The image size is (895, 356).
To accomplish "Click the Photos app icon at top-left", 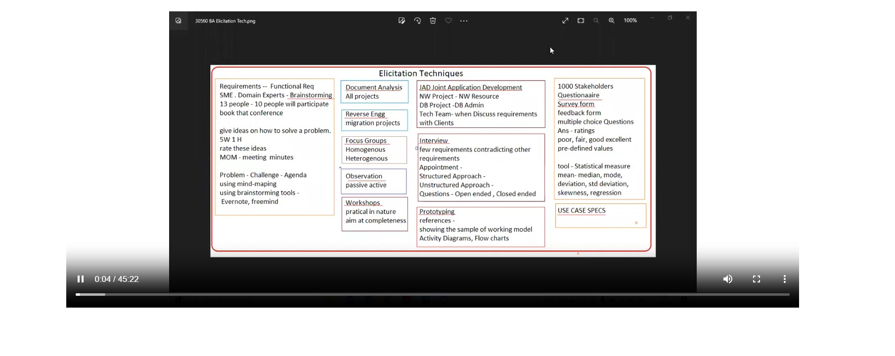I will (179, 21).
